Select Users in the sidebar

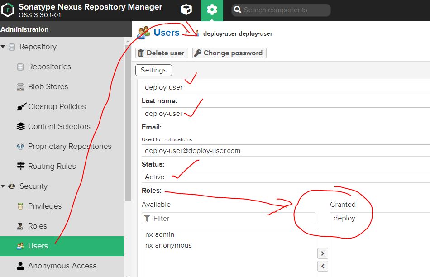pyautogui.click(x=62, y=246)
